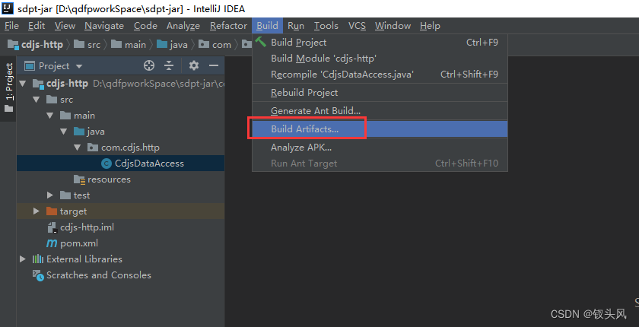Click the Build Project hammer icon
The image size is (639, 327).
point(260,42)
